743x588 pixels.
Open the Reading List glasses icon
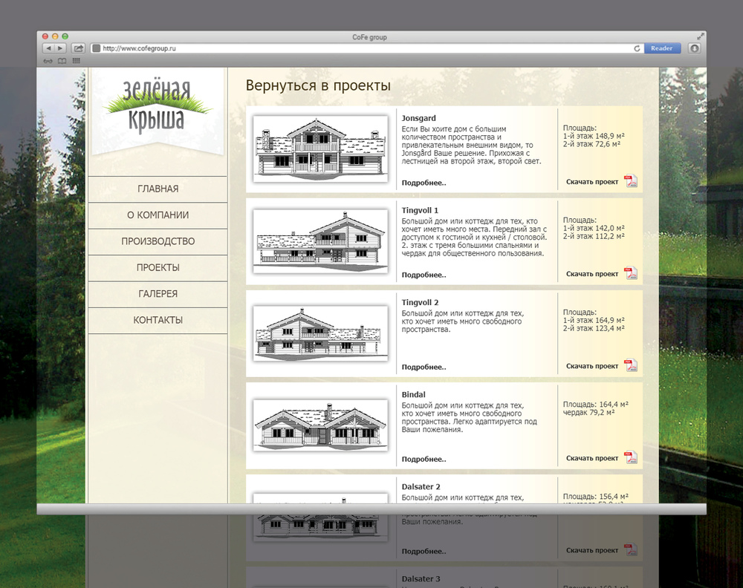point(48,61)
